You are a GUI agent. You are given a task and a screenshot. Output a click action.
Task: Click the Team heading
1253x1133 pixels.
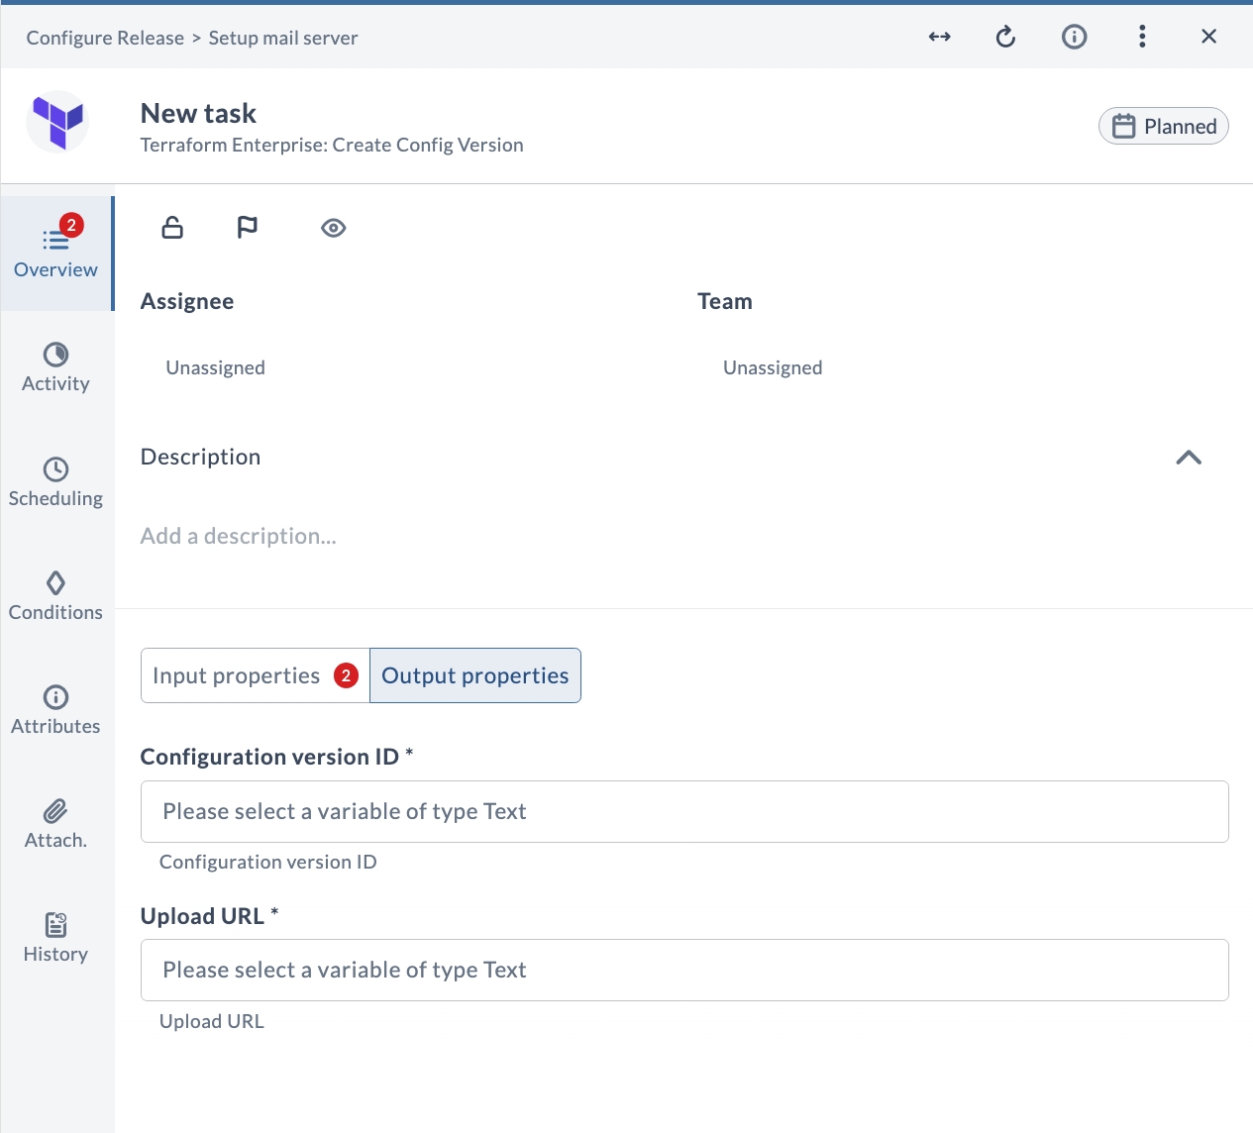(x=725, y=301)
